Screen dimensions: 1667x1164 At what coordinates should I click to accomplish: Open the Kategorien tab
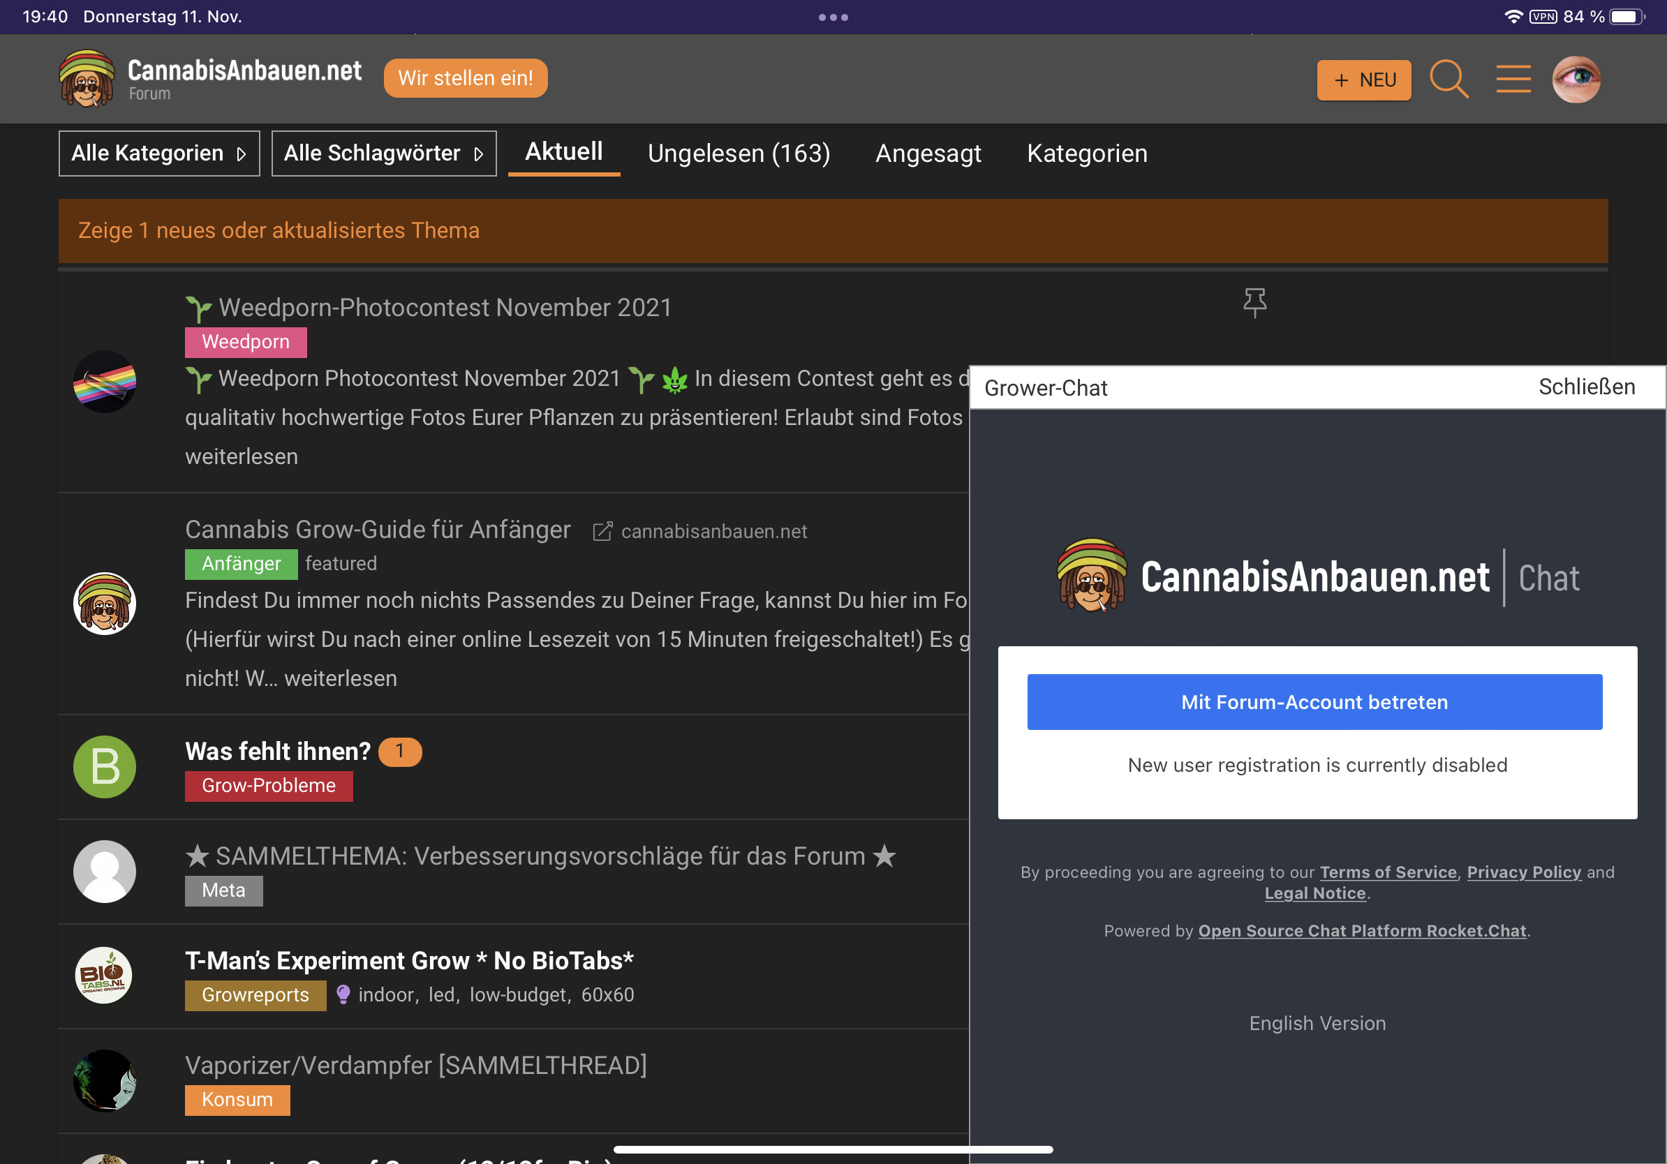[1086, 153]
